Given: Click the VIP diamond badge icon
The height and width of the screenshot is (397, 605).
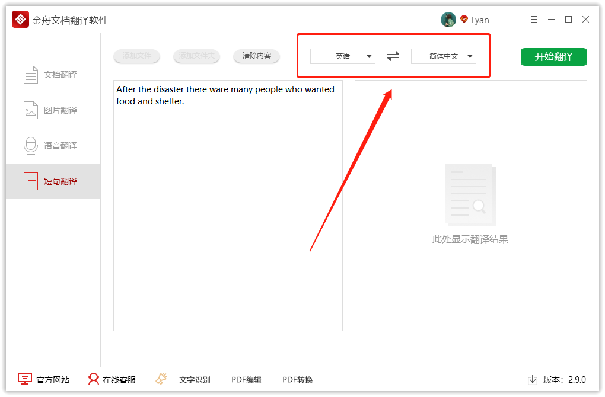Looking at the screenshot, I should [x=464, y=20].
